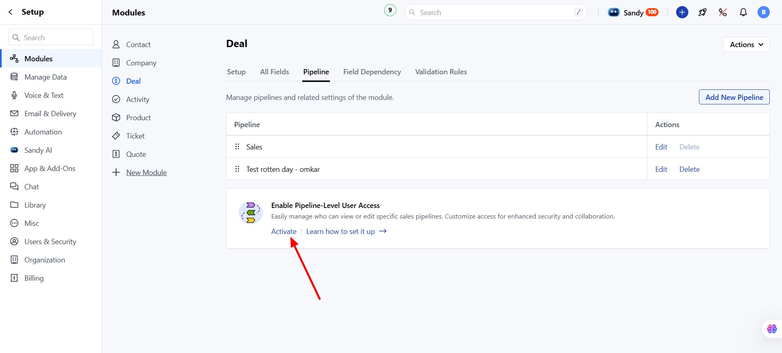Delete the Test rotten day - omkar pipeline

point(689,169)
